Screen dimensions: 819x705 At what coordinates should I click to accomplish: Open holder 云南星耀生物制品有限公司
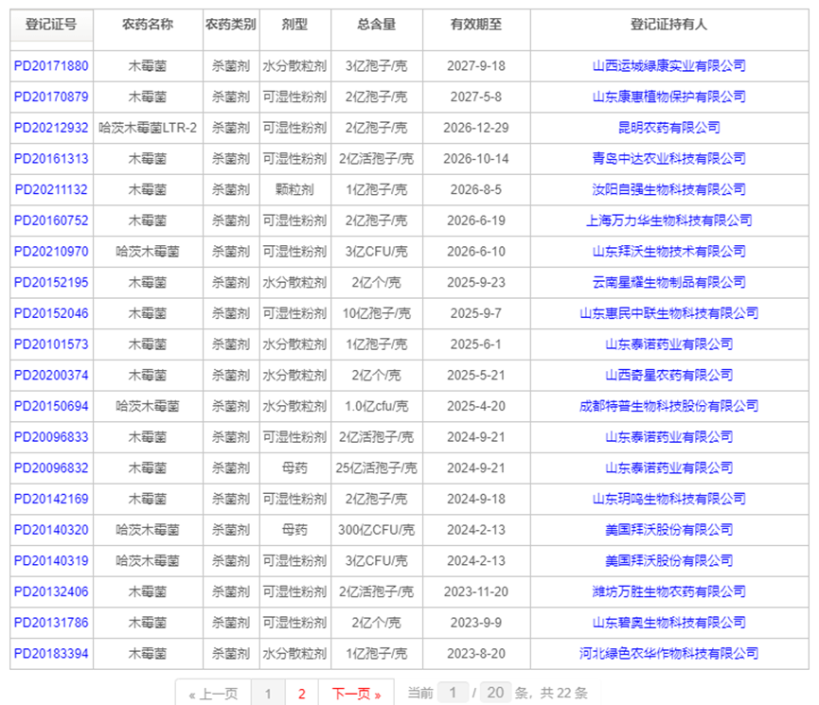669,282
